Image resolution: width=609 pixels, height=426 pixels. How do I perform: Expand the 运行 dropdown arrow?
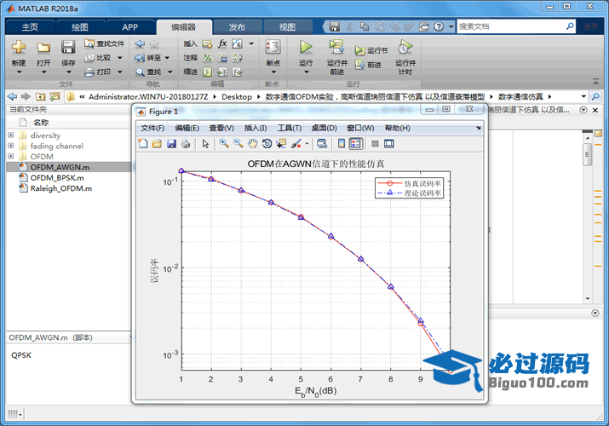pyautogui.click(x=306, y=72)
